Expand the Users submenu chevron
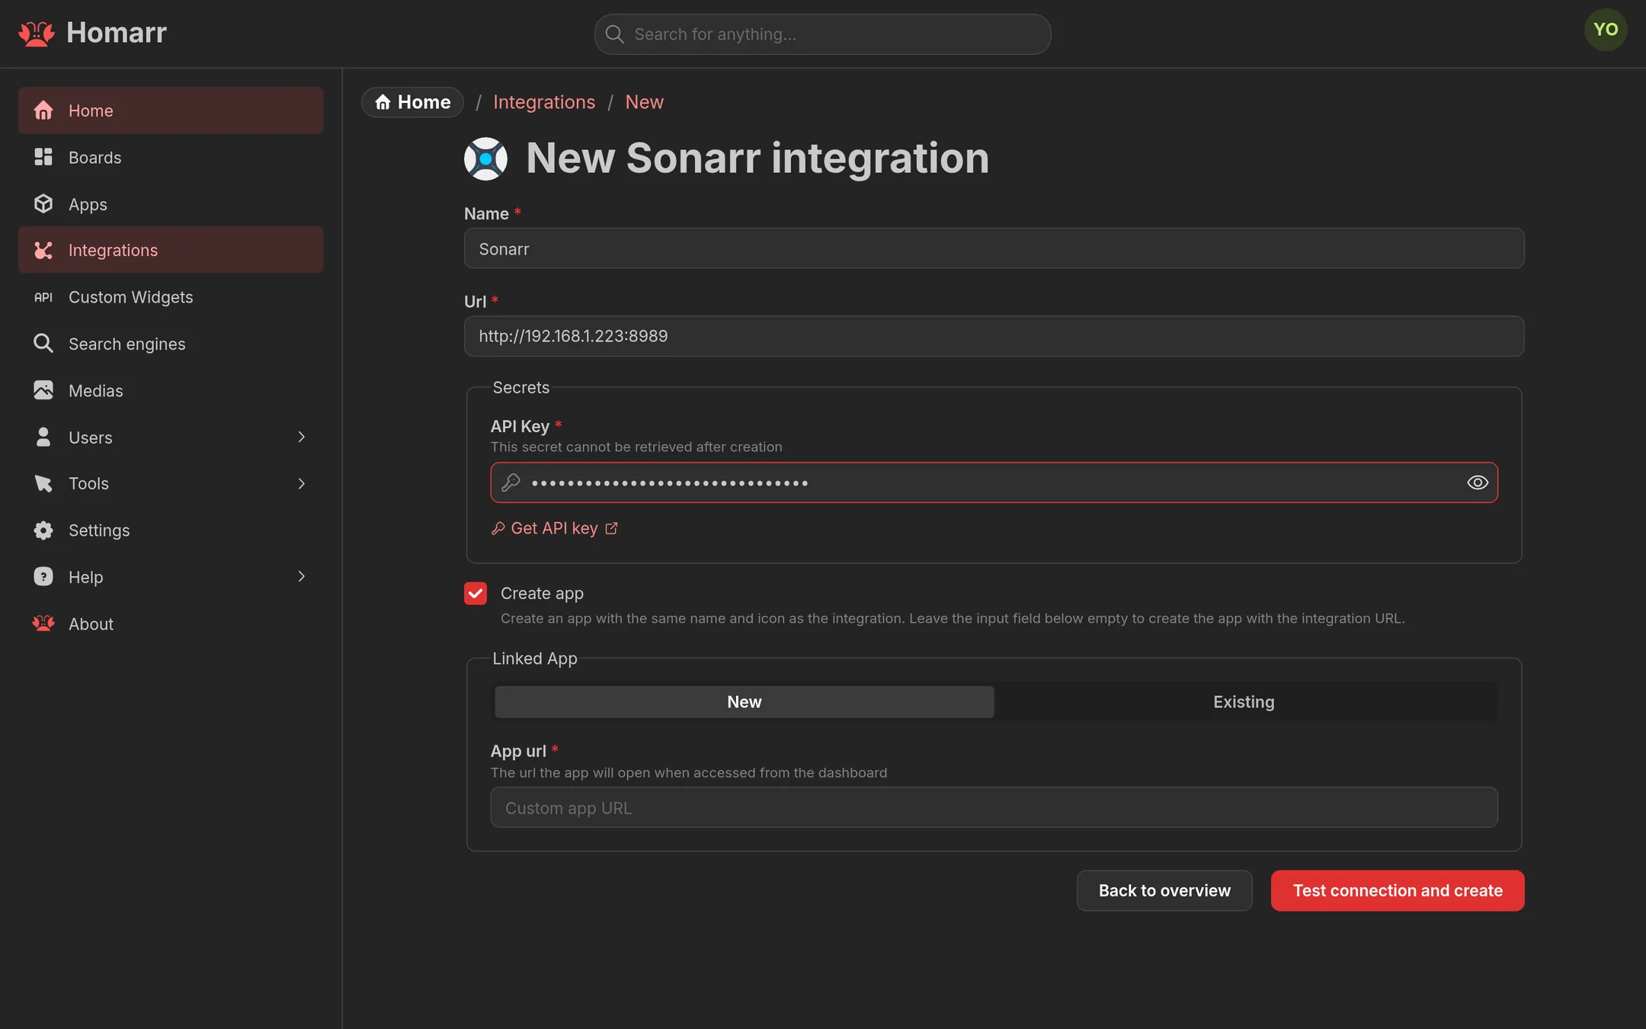The width and height of the screenshot is (1646, 1029). pos(302,437)
